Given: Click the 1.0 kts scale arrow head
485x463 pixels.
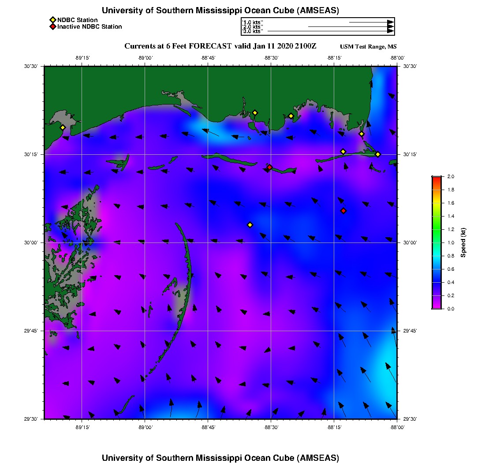Looking at the screenshot, I should 391,22.
